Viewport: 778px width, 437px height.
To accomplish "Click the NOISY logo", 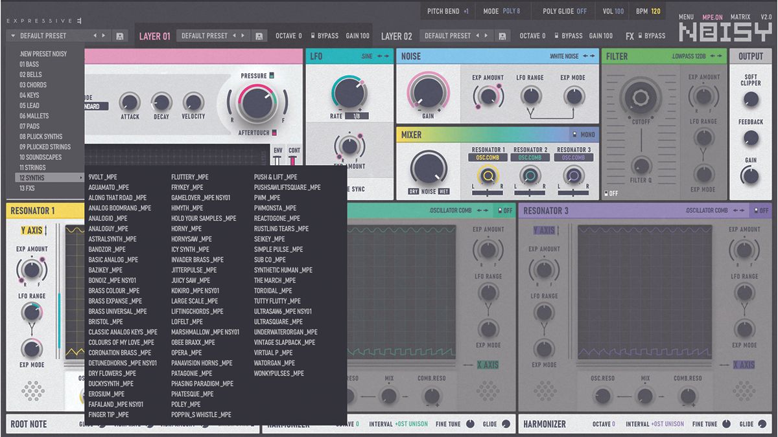I will pos(726,29).
